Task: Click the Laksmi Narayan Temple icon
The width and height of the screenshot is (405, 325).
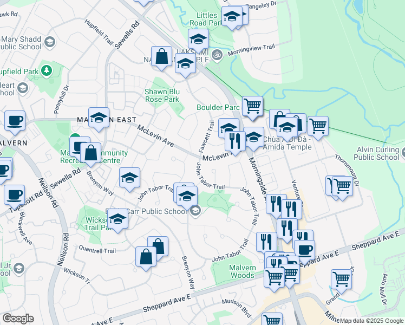Action: (x=217, y=55)
